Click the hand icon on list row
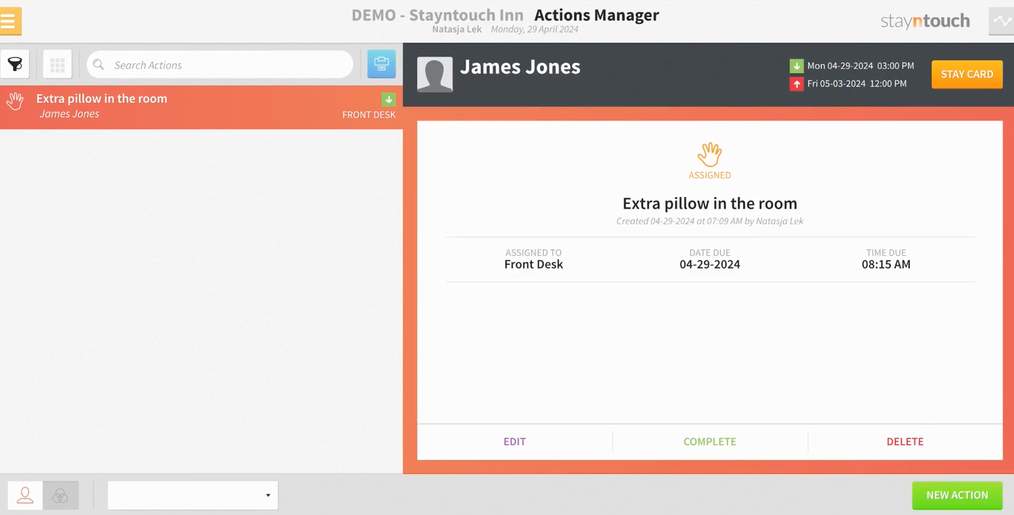This screenshot has width=1014, height=515. pyautogui.click(x=15, y=101)
